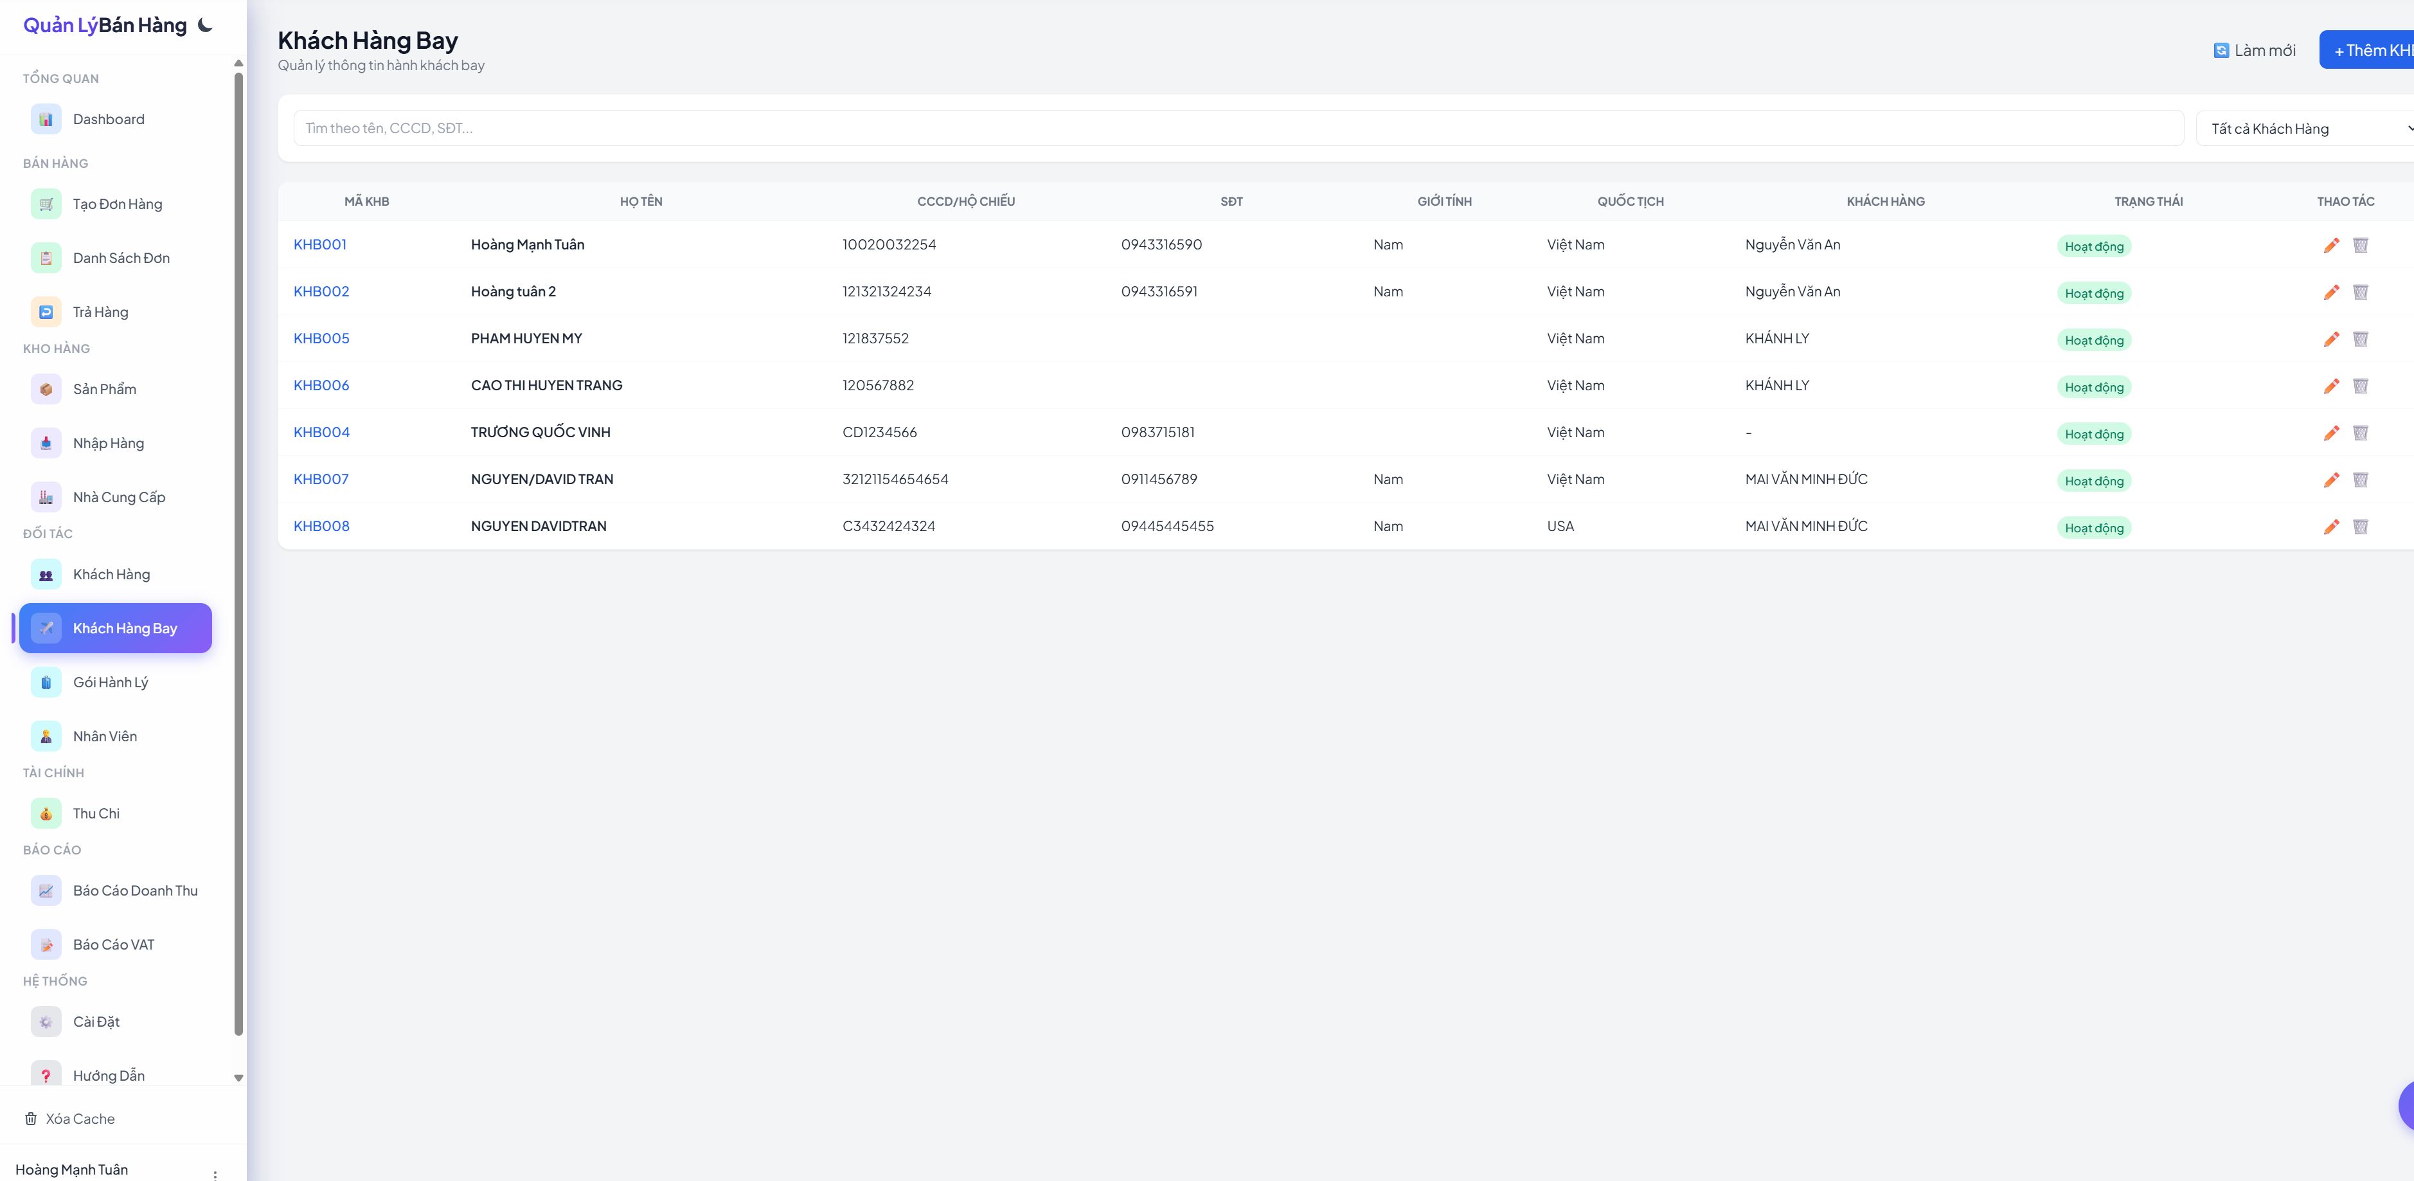2414x1181 pixels.
Task: Click edit pencil for KHB001 row
Action: click(x=2330, y=246)
